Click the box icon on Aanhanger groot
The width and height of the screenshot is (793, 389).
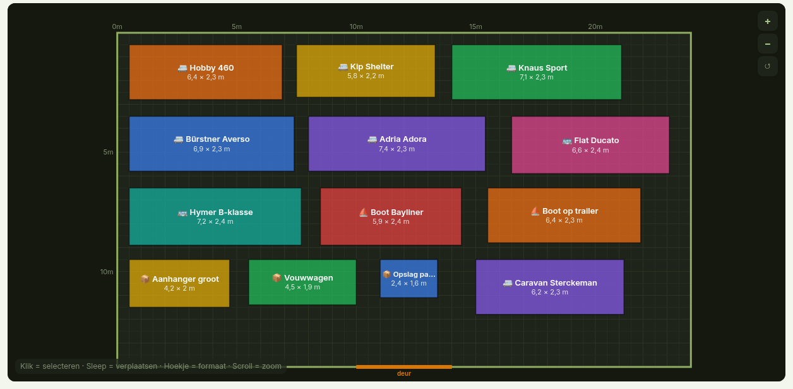145,279
